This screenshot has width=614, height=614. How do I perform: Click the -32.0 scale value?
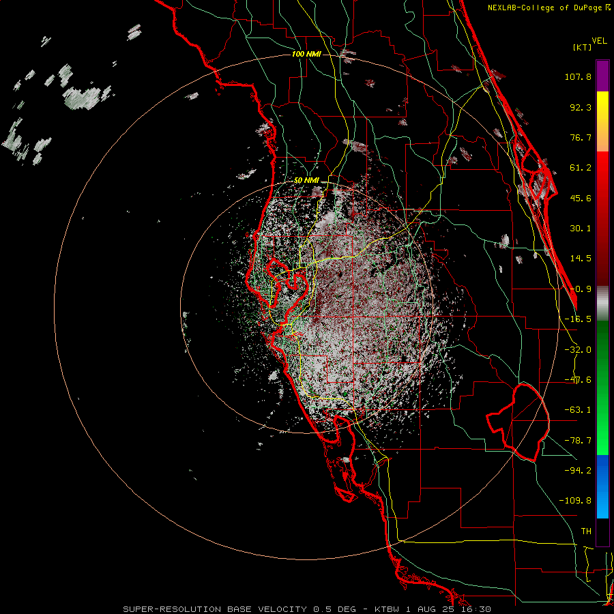point(578,350)
